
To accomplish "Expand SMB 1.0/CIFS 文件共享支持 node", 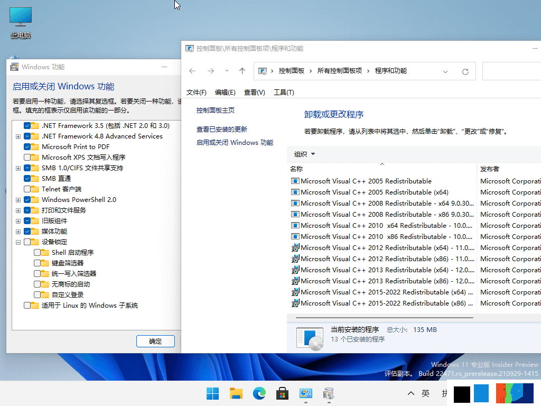I will coord(18,168).
